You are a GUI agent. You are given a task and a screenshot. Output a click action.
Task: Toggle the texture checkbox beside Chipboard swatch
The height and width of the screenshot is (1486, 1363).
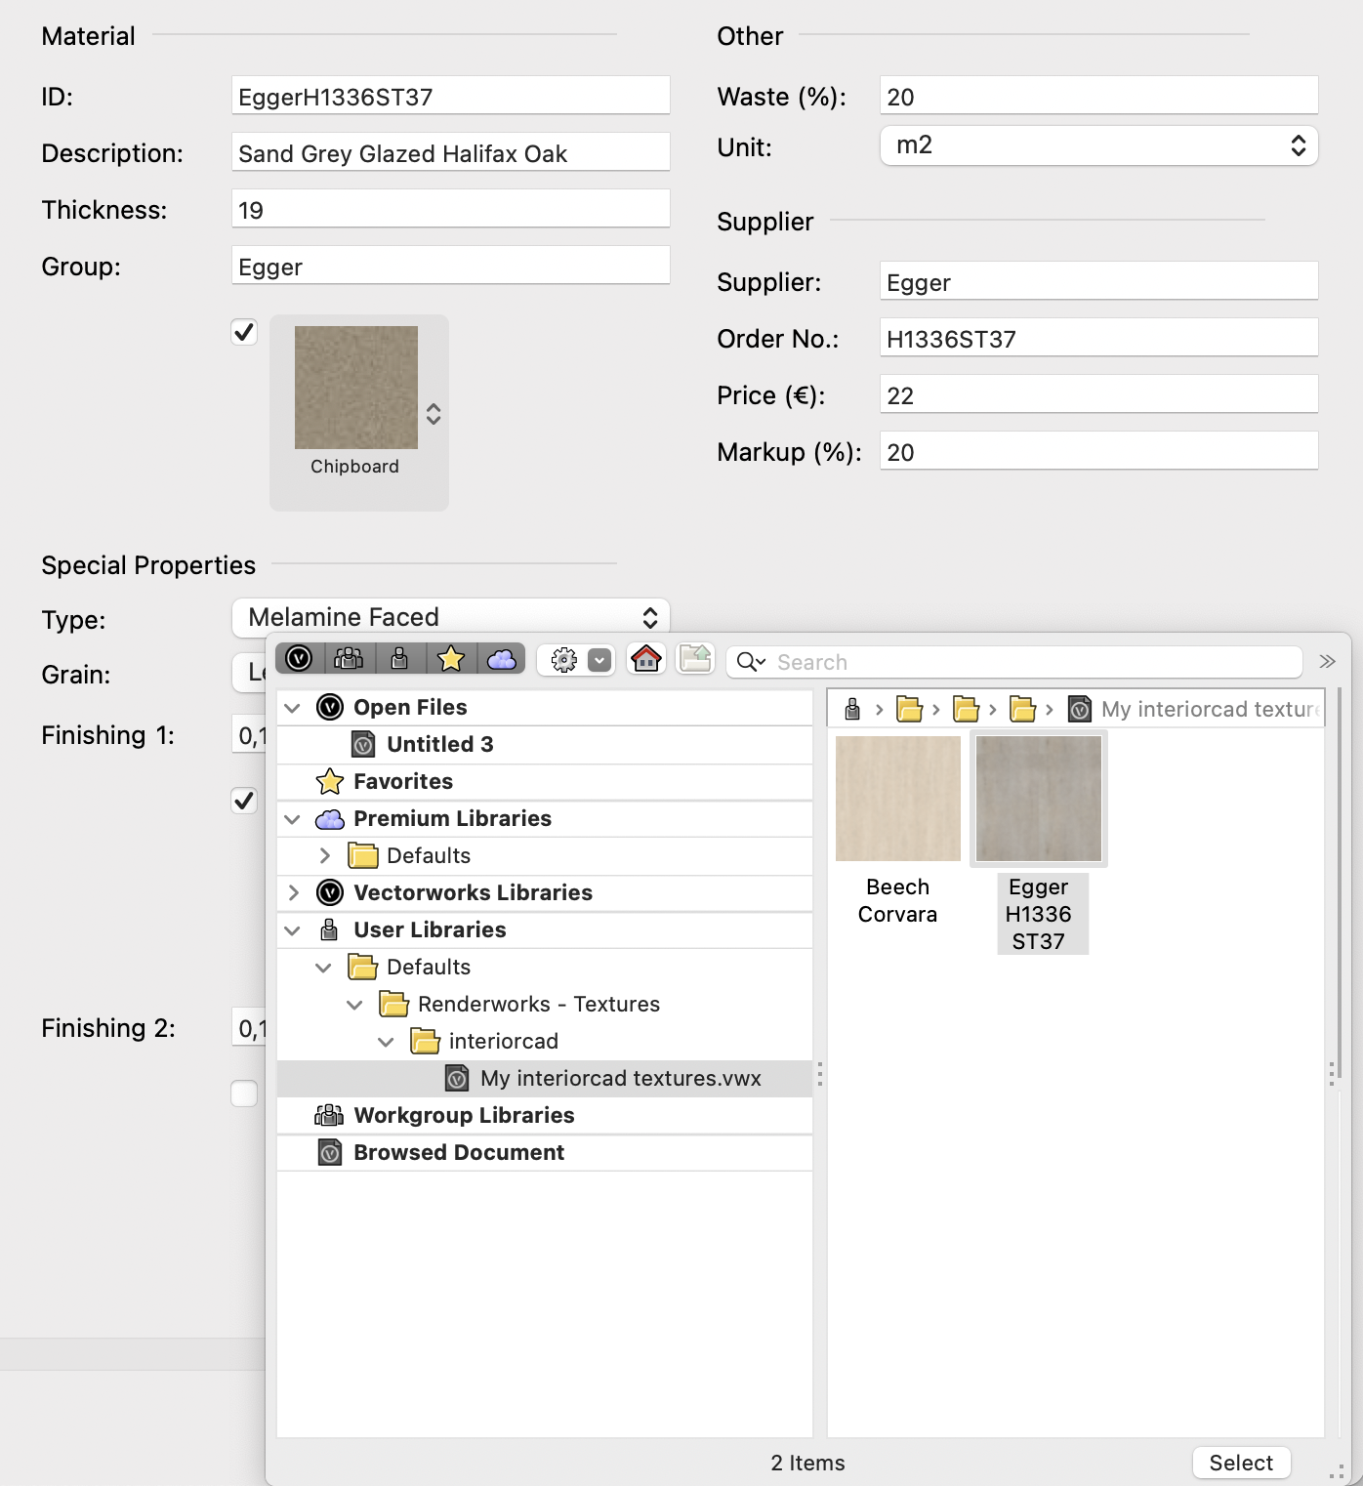pyautogui.click(x=244, y=332)
